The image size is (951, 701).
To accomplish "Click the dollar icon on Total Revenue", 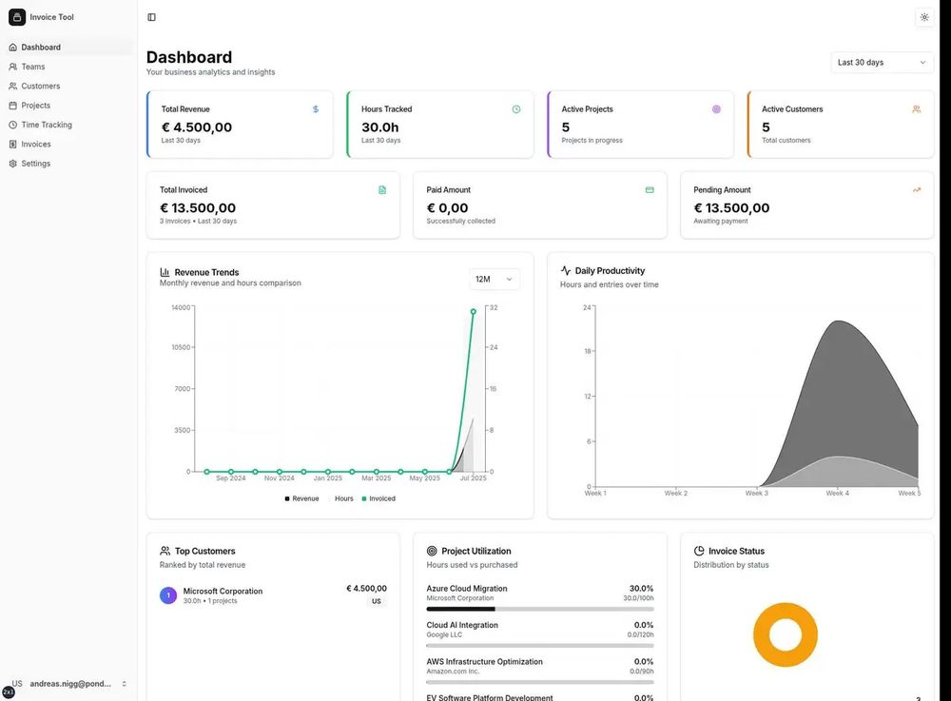I will pos(316,109).
